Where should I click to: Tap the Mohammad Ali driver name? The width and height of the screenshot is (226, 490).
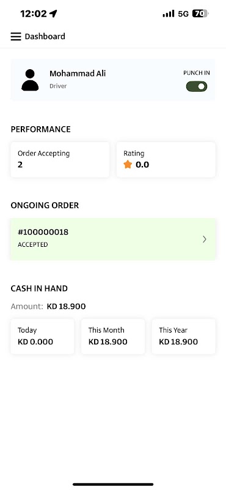click(x=78, y=73)
